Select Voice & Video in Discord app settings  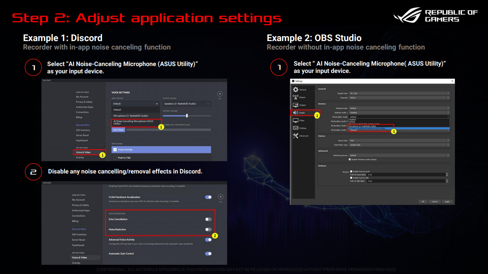83,152
